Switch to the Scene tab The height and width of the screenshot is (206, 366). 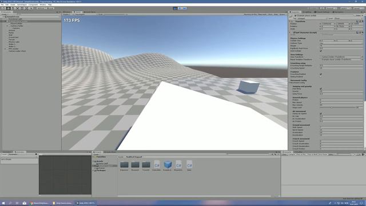pos(67,12)
